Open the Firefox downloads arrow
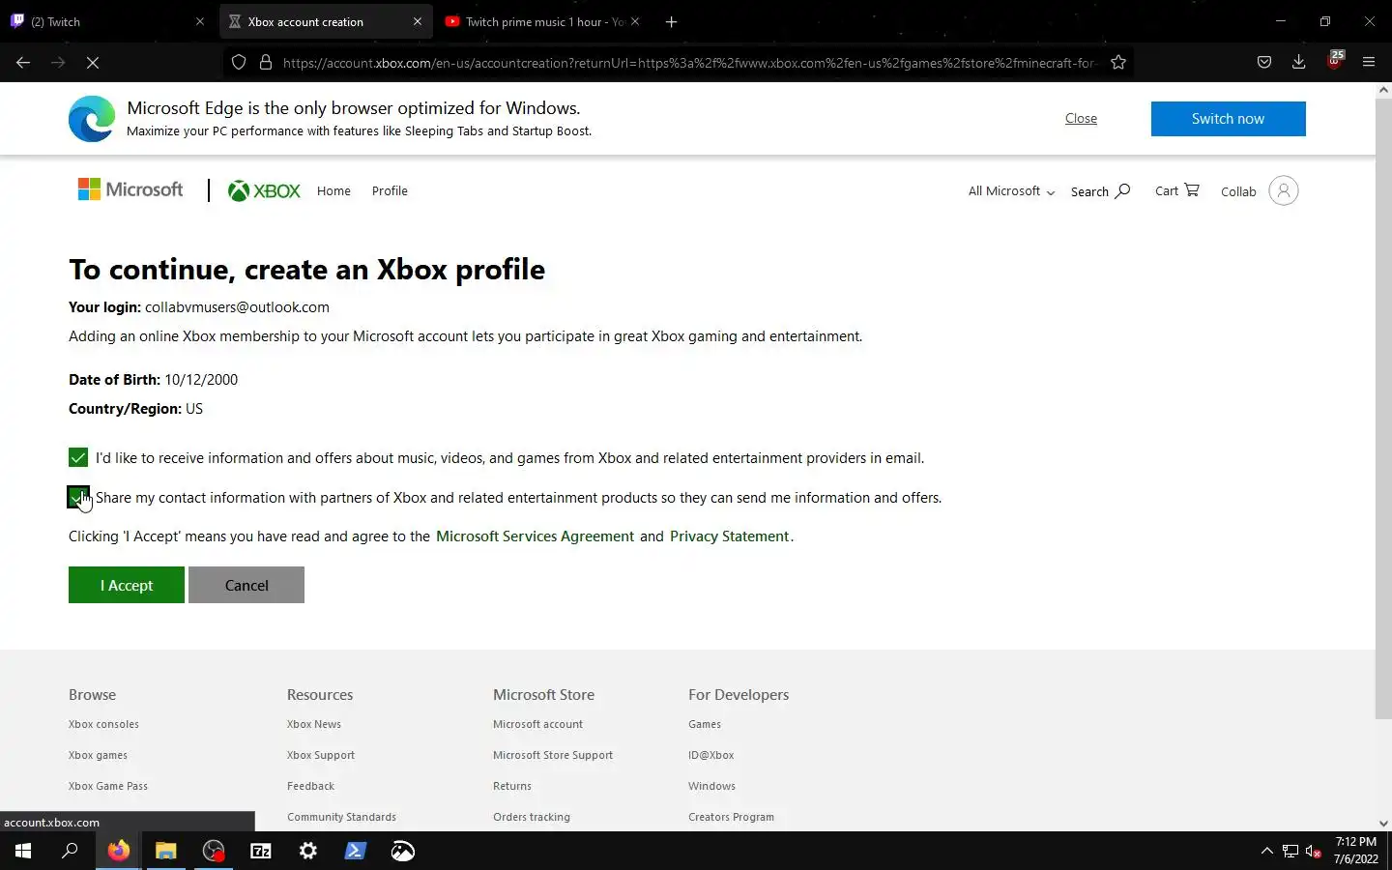1392x870 pixels. pos(1298,62)
